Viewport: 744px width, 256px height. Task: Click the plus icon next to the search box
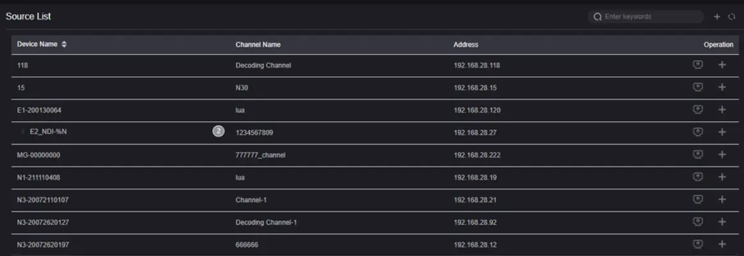717,17
